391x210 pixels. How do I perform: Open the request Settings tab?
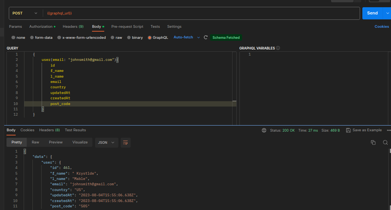click(174, 27)
